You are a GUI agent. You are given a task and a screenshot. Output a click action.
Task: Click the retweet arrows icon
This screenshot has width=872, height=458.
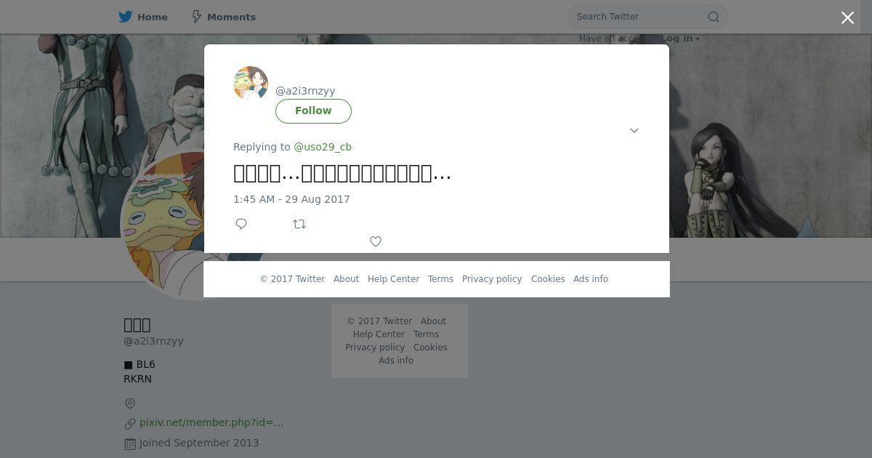[x=299, y=224]
